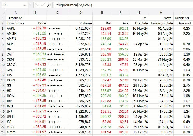Click the AAPL ex-div date 10 May 24
Image resolution: width=193 pixels, height=136 pixels.
(139, 28)
